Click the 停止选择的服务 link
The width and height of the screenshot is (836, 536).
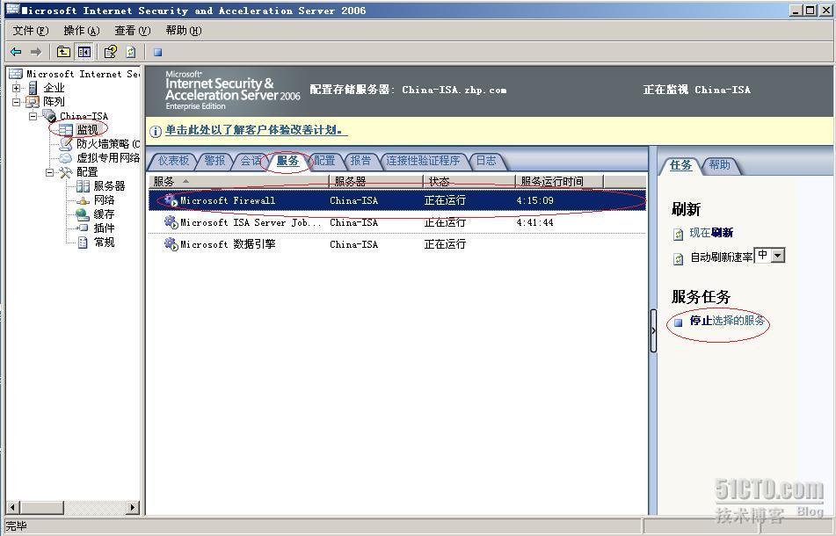[727, 321]
